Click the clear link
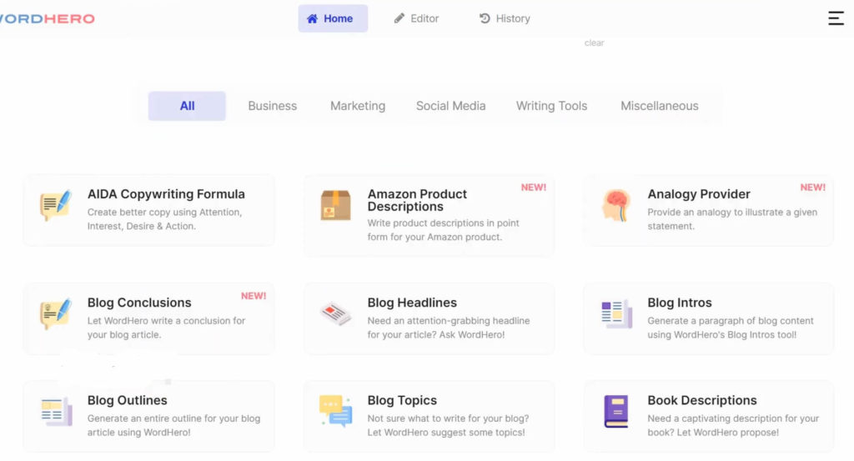This screenshot has width=854, height=461. [x=594, y=43]
